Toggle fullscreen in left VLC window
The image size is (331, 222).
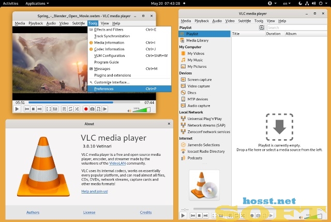(49, 109)
